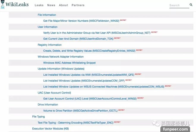Open Verify User is in Administrator Group link
The height and width of the screenshot is (132, 196).
97,33
